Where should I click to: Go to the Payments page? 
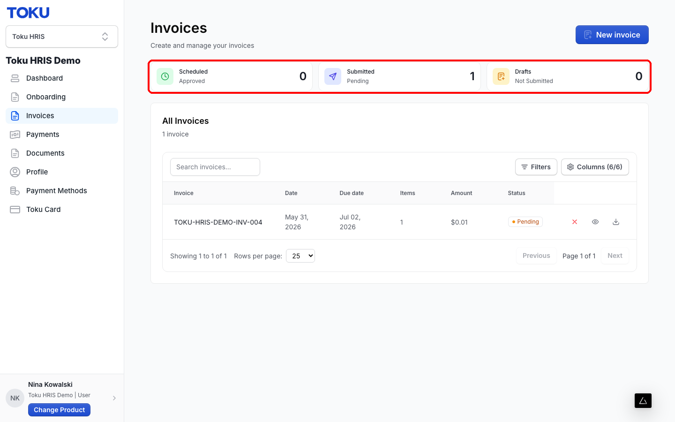click(x=62, y=135)
